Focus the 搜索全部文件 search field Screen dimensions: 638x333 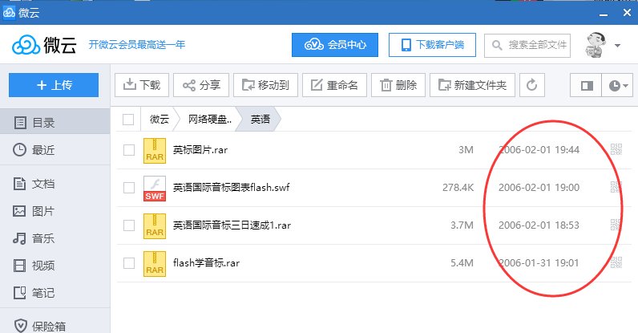527,45
